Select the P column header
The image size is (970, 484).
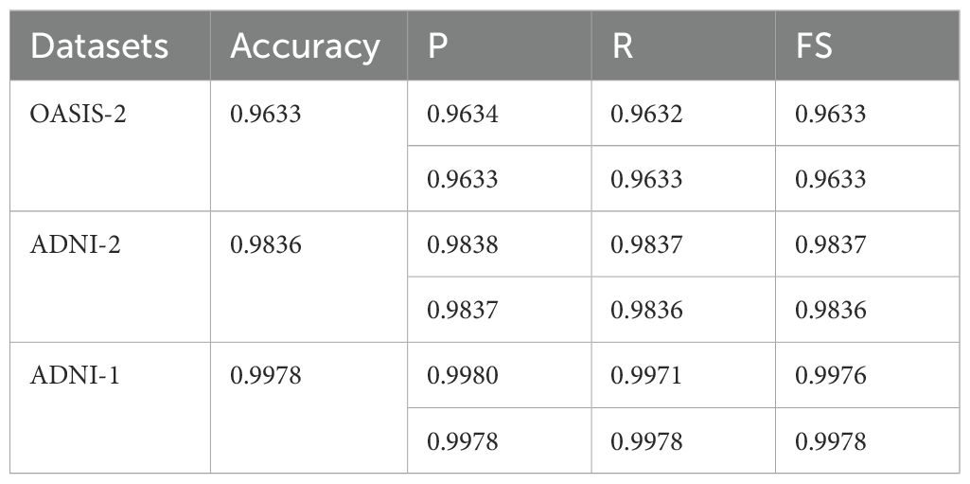coord(438,46)
